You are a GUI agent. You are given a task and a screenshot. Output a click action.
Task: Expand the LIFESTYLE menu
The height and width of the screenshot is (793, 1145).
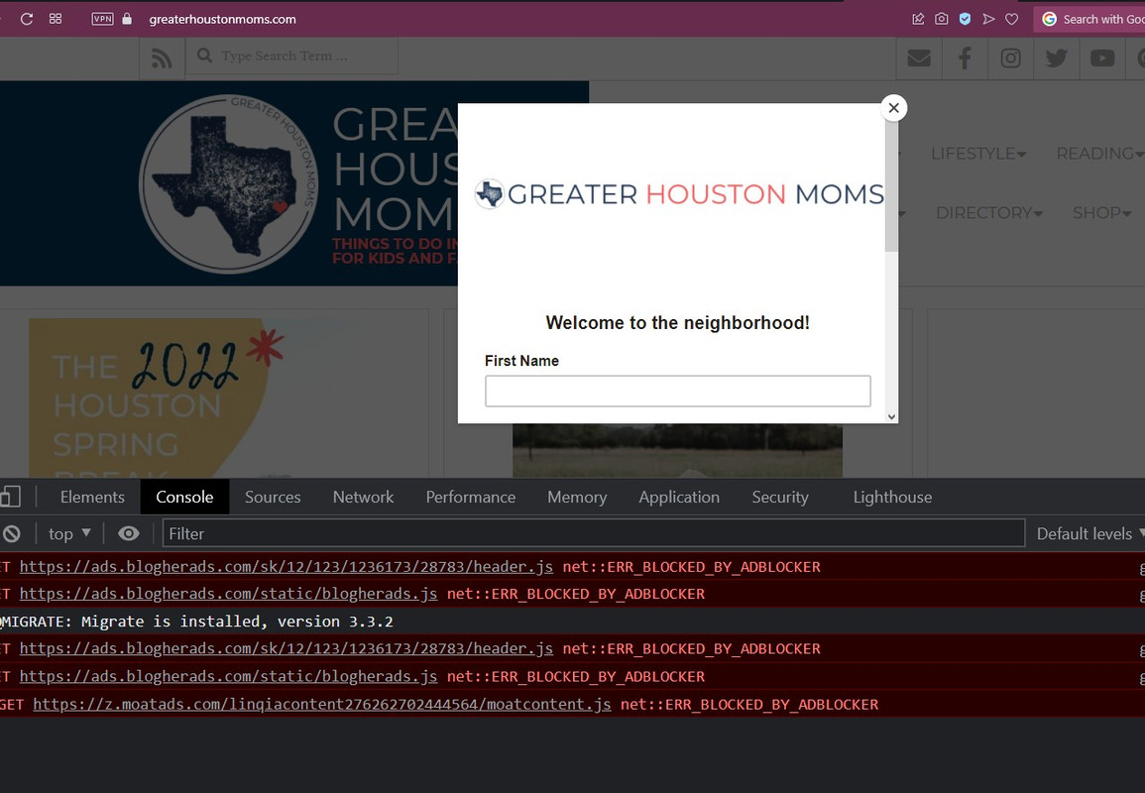click(978, 154)
